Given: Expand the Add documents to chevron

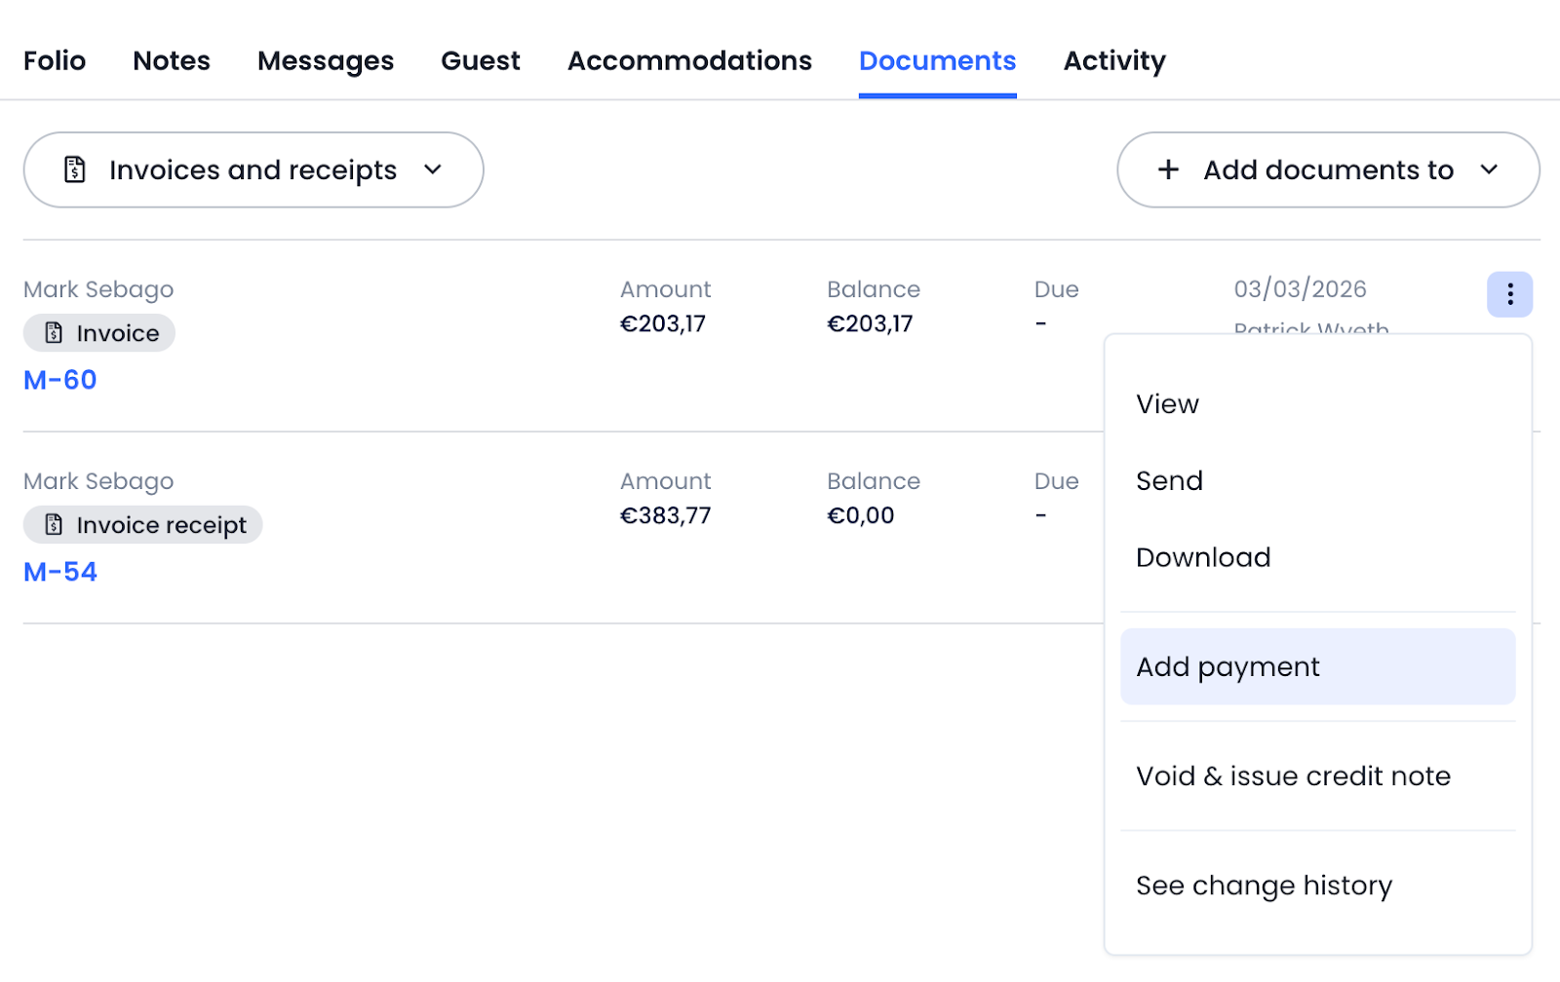Looking at the screenshot, I should [1489, 170].
